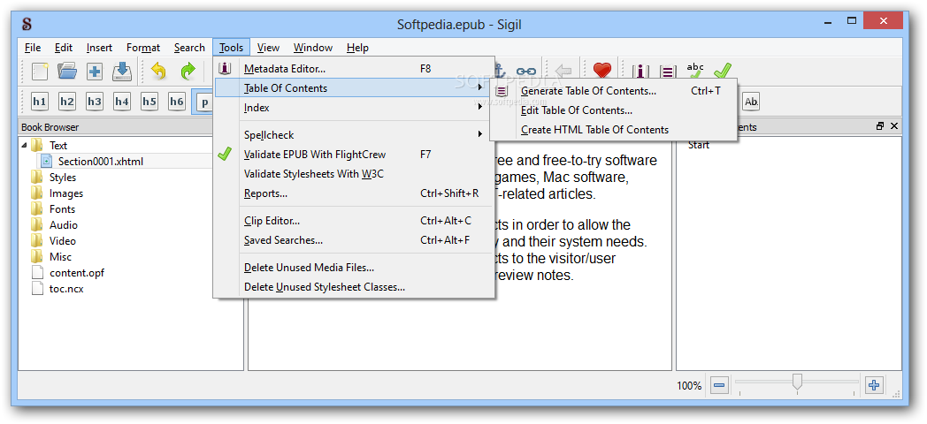927x424 pixels.
Task: Click the zoom slider handle
Action: coord(797,382)
